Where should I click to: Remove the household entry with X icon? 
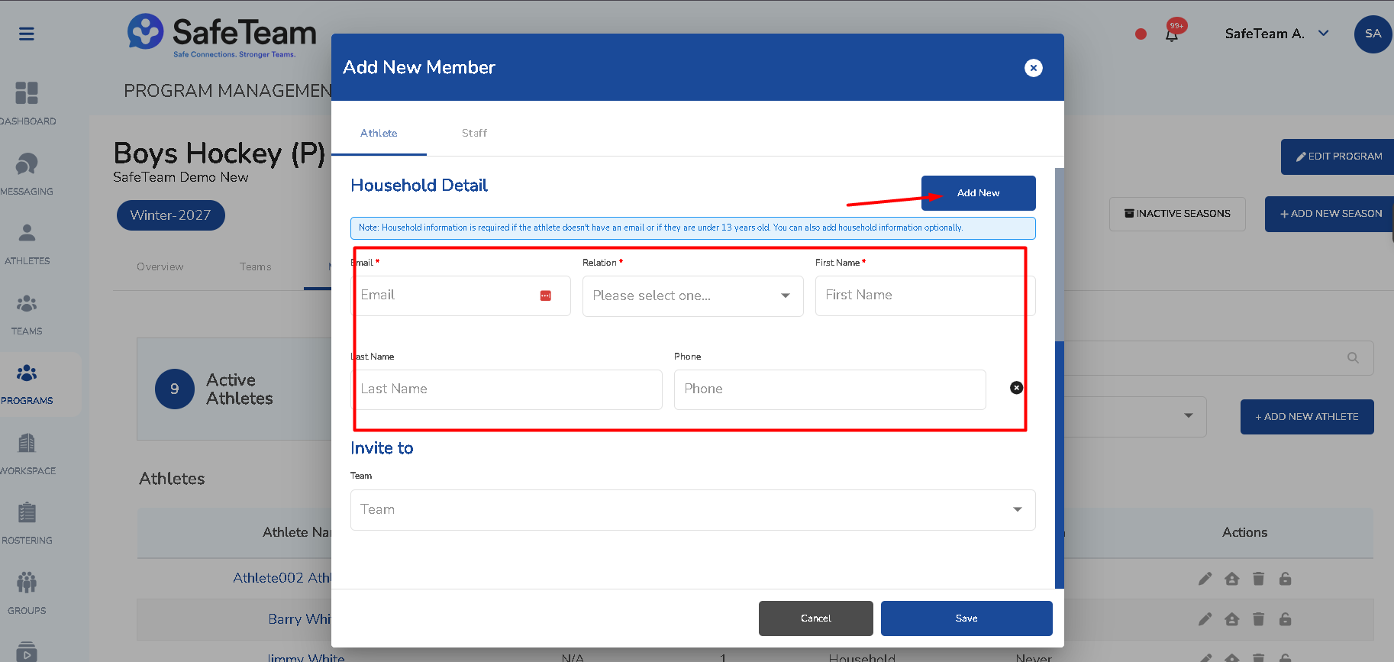click(1016, 388)
